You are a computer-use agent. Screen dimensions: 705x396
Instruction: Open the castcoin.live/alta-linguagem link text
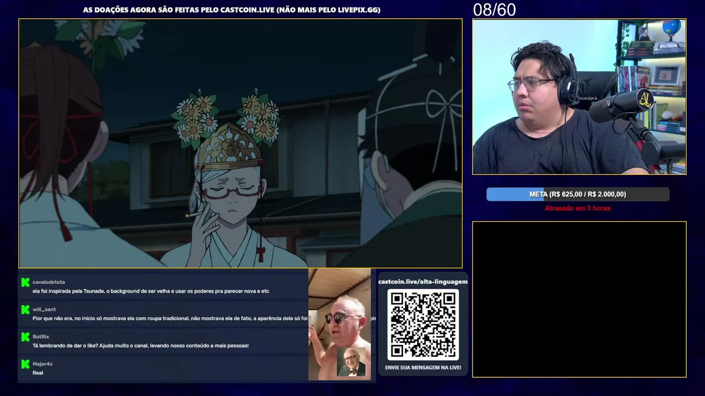point(423,282)
